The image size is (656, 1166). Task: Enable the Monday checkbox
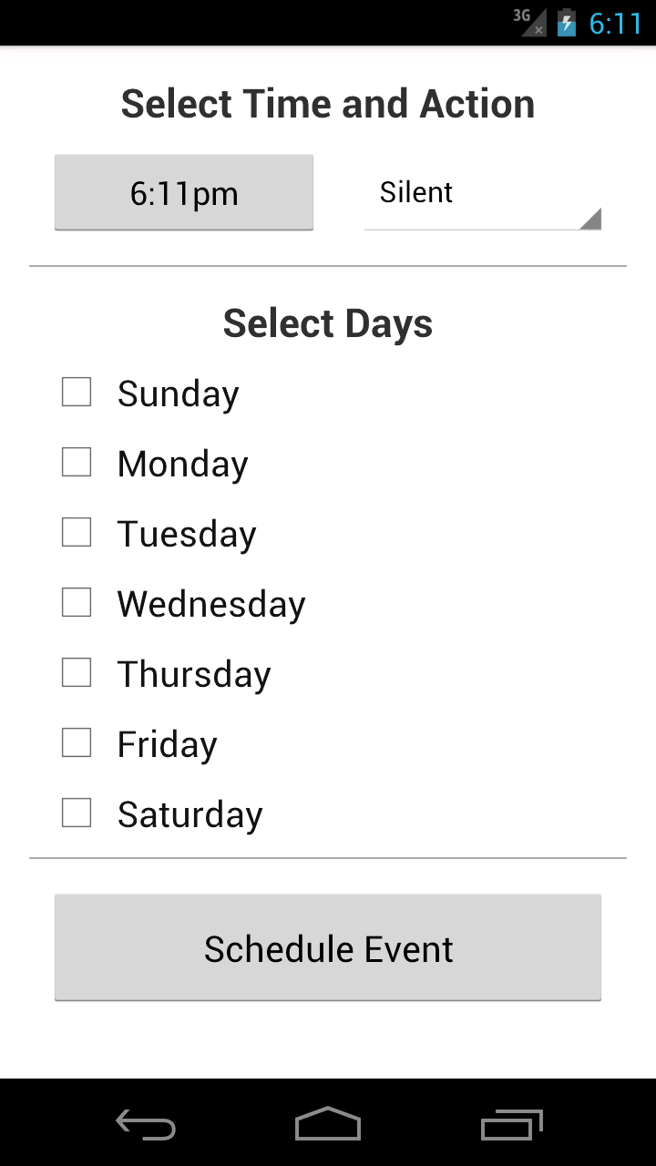tap(77, 463)
